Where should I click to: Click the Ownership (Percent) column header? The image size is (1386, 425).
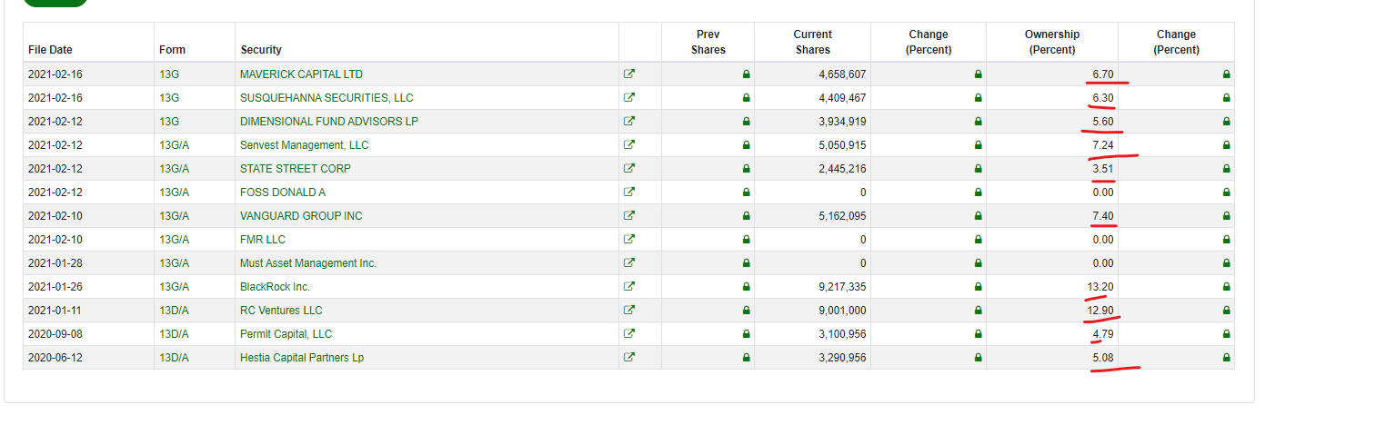tap(1052, 42)
